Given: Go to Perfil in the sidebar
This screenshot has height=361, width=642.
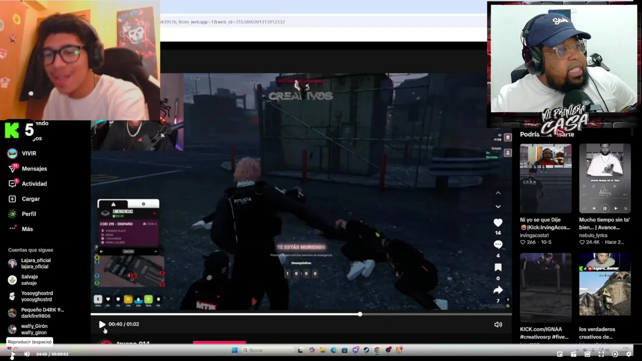Looking at the screenshot, I should [23, 214].
